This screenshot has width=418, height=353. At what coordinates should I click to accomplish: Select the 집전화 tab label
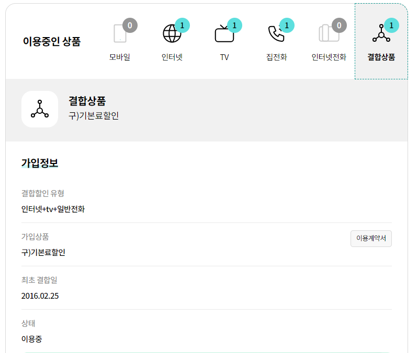point(276,57)
